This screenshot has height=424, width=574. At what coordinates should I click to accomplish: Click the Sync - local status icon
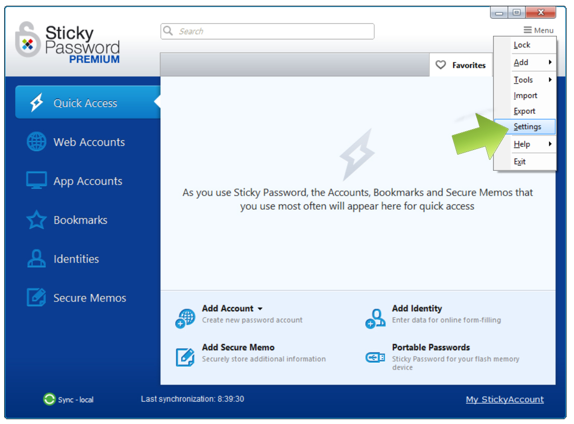coord(49,399)
